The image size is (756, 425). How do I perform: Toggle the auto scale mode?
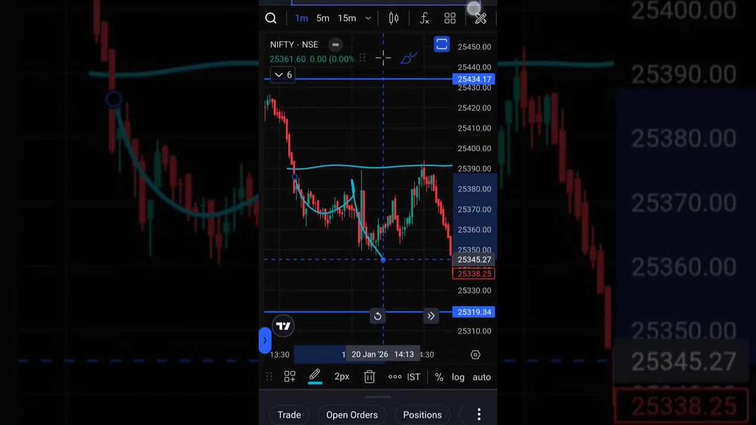click(481, 377)
